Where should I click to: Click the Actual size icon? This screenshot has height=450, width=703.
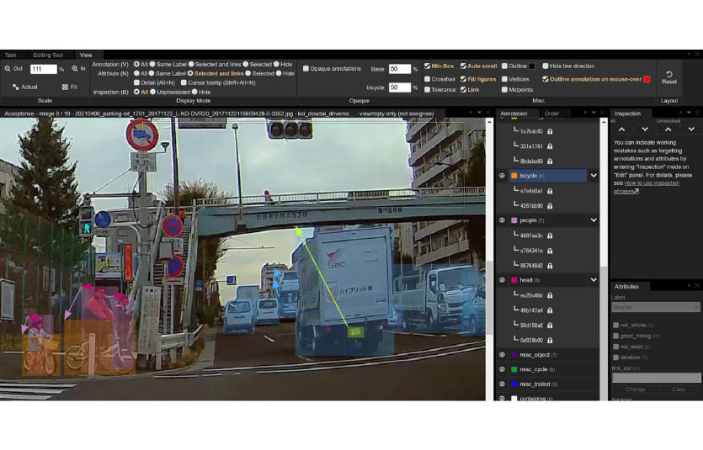click(x=16, y=87)
